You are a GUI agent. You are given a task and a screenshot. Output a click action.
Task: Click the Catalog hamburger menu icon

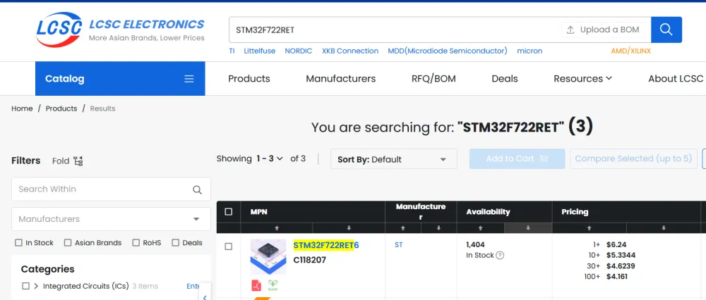click(x=189, y=79)
